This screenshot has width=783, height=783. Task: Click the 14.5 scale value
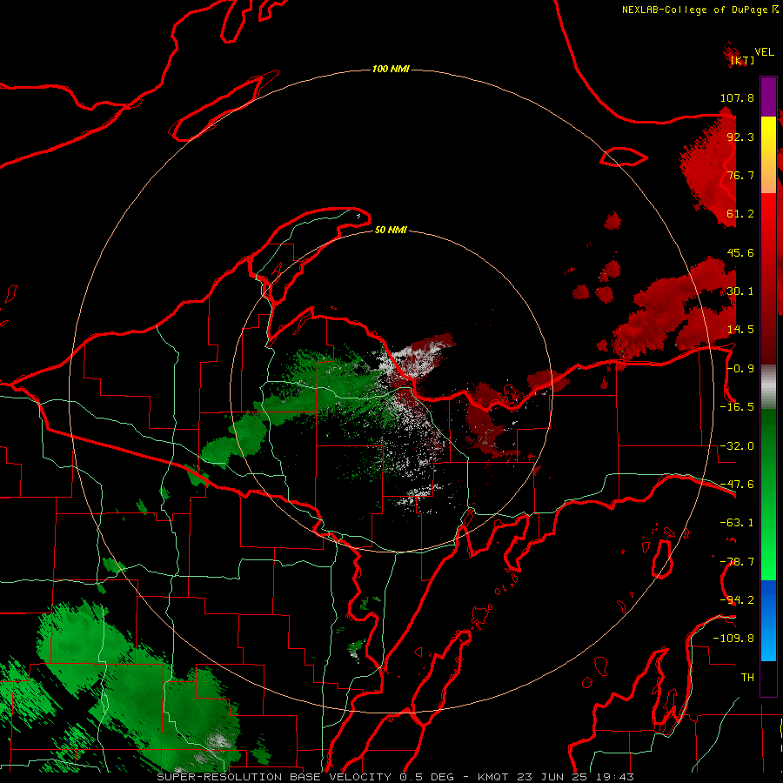740,330
